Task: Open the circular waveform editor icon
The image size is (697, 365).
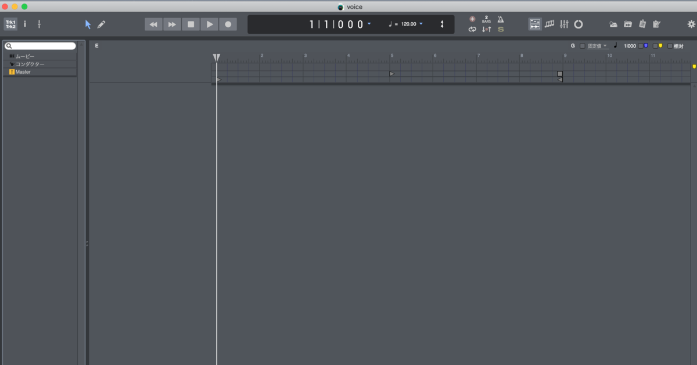Action: pyautogui.click(x=579, y=24)
